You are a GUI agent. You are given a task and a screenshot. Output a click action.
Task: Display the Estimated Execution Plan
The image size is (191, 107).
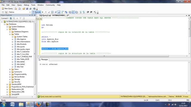click(53, 12)
